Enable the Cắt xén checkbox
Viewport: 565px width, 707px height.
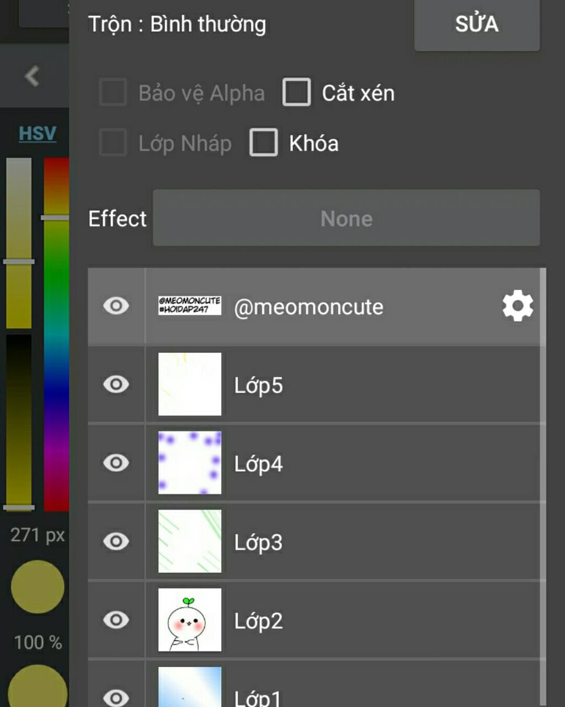[x=296, y=92]
